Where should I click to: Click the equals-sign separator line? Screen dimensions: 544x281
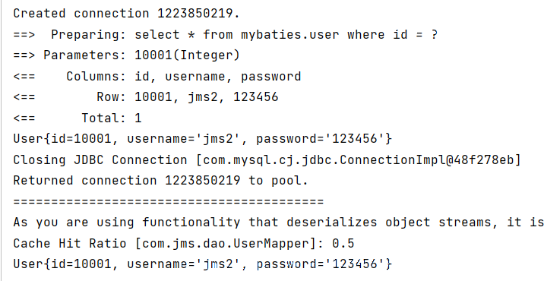coord(168,202)
